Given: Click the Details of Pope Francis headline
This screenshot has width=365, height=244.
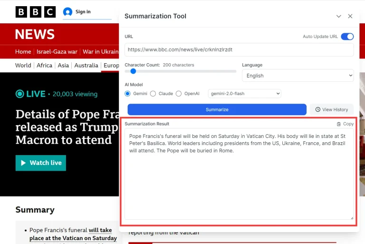Looking at the screenshot, I should pos(67,127).
